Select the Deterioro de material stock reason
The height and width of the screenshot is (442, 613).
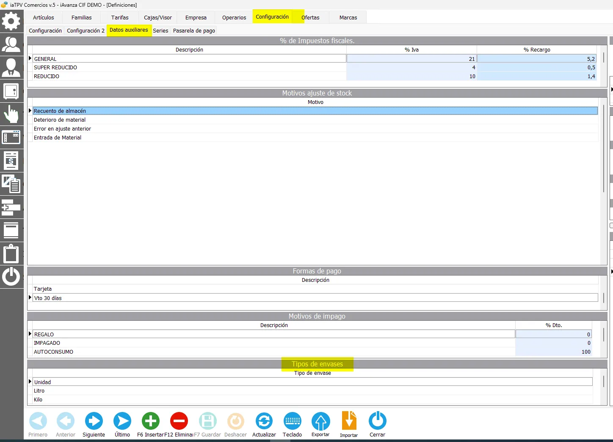click(x=315, y=120)
